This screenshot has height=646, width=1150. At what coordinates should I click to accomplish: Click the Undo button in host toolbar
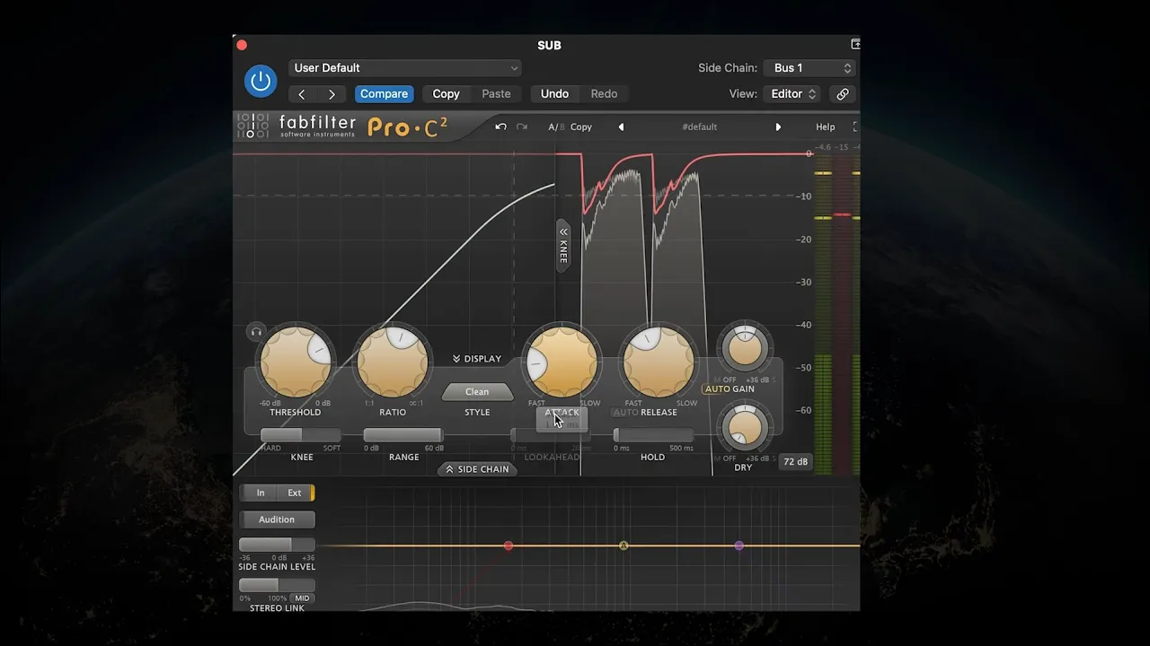click(554, 94)
